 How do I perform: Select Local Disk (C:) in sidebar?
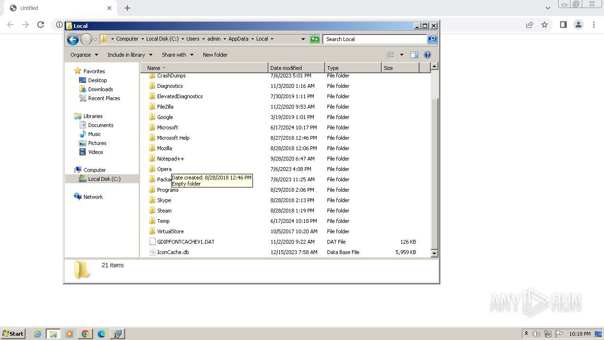(x=104, y=179)
